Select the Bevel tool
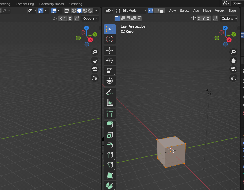Screen dimensions: 244x190 pyautogui.click(x=110, y=145)
